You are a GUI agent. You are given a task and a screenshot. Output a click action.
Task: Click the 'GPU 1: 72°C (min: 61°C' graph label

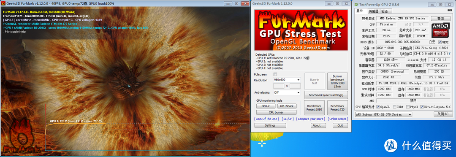click(x=76, y=121)
